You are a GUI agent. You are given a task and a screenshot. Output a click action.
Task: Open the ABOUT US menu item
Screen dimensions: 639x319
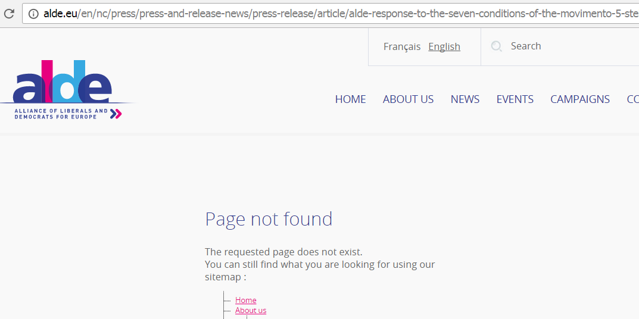(x=408, y=99)
